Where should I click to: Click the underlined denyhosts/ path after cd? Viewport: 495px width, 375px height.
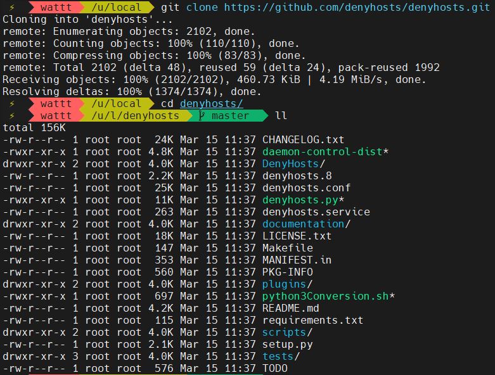(212, 103)
